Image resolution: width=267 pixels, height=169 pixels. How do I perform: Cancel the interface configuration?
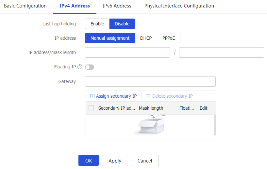(145, 161)
